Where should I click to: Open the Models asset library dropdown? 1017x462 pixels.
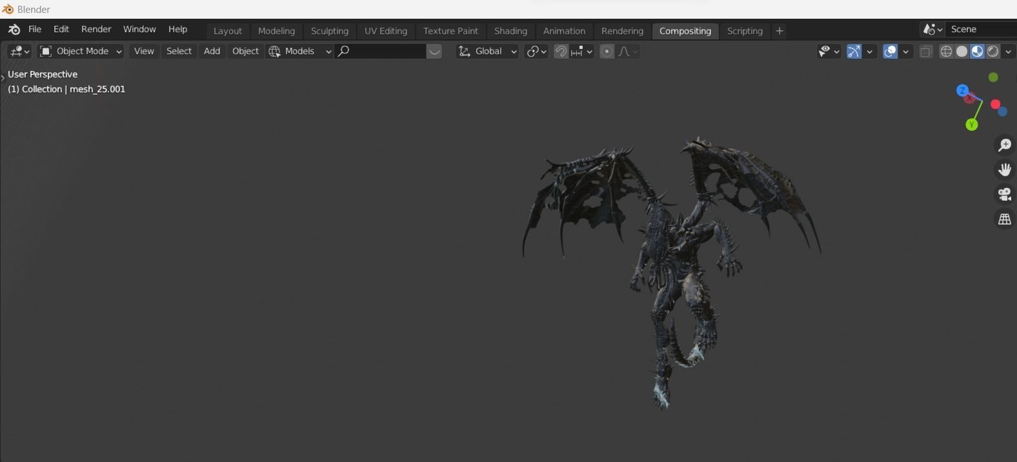pyautogui.click(x=300, y=51)
